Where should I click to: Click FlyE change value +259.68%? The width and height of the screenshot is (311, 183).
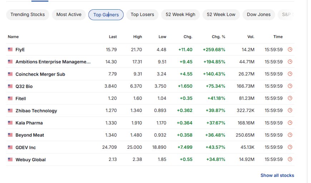[x=214, y=50]
